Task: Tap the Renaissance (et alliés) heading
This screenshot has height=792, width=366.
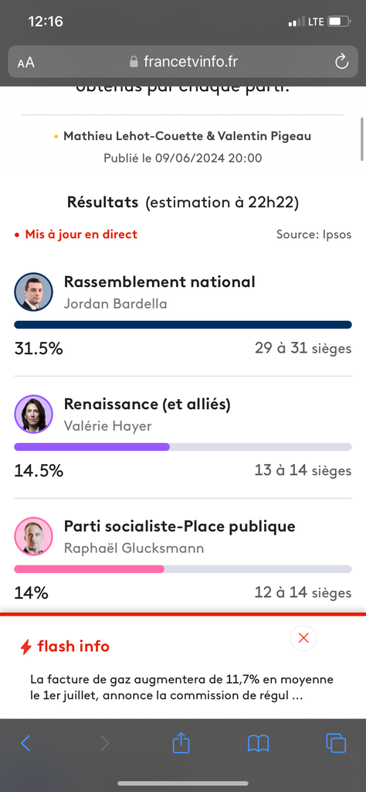Action: (147, 404)
